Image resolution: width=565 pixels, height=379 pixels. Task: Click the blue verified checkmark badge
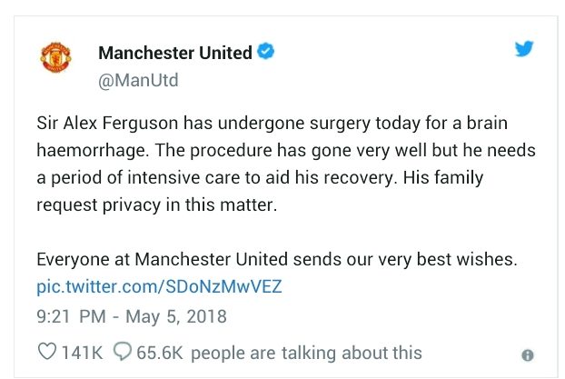tap(265, 53)
